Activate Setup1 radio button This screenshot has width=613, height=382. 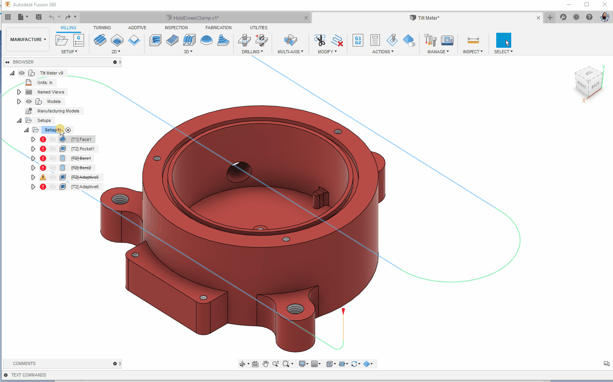tap(68, 130)
